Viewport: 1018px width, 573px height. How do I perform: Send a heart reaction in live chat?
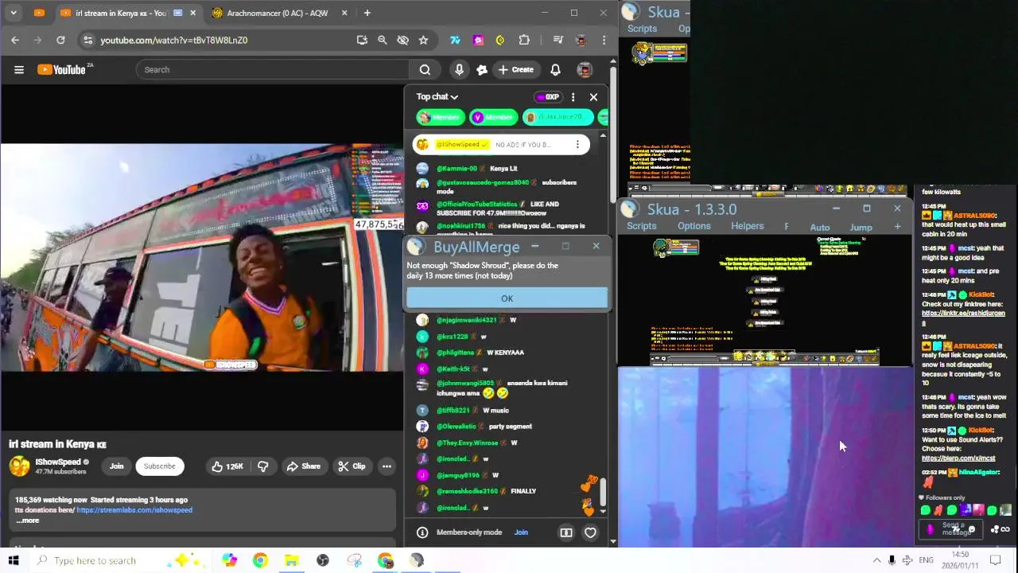click(590, 532)
